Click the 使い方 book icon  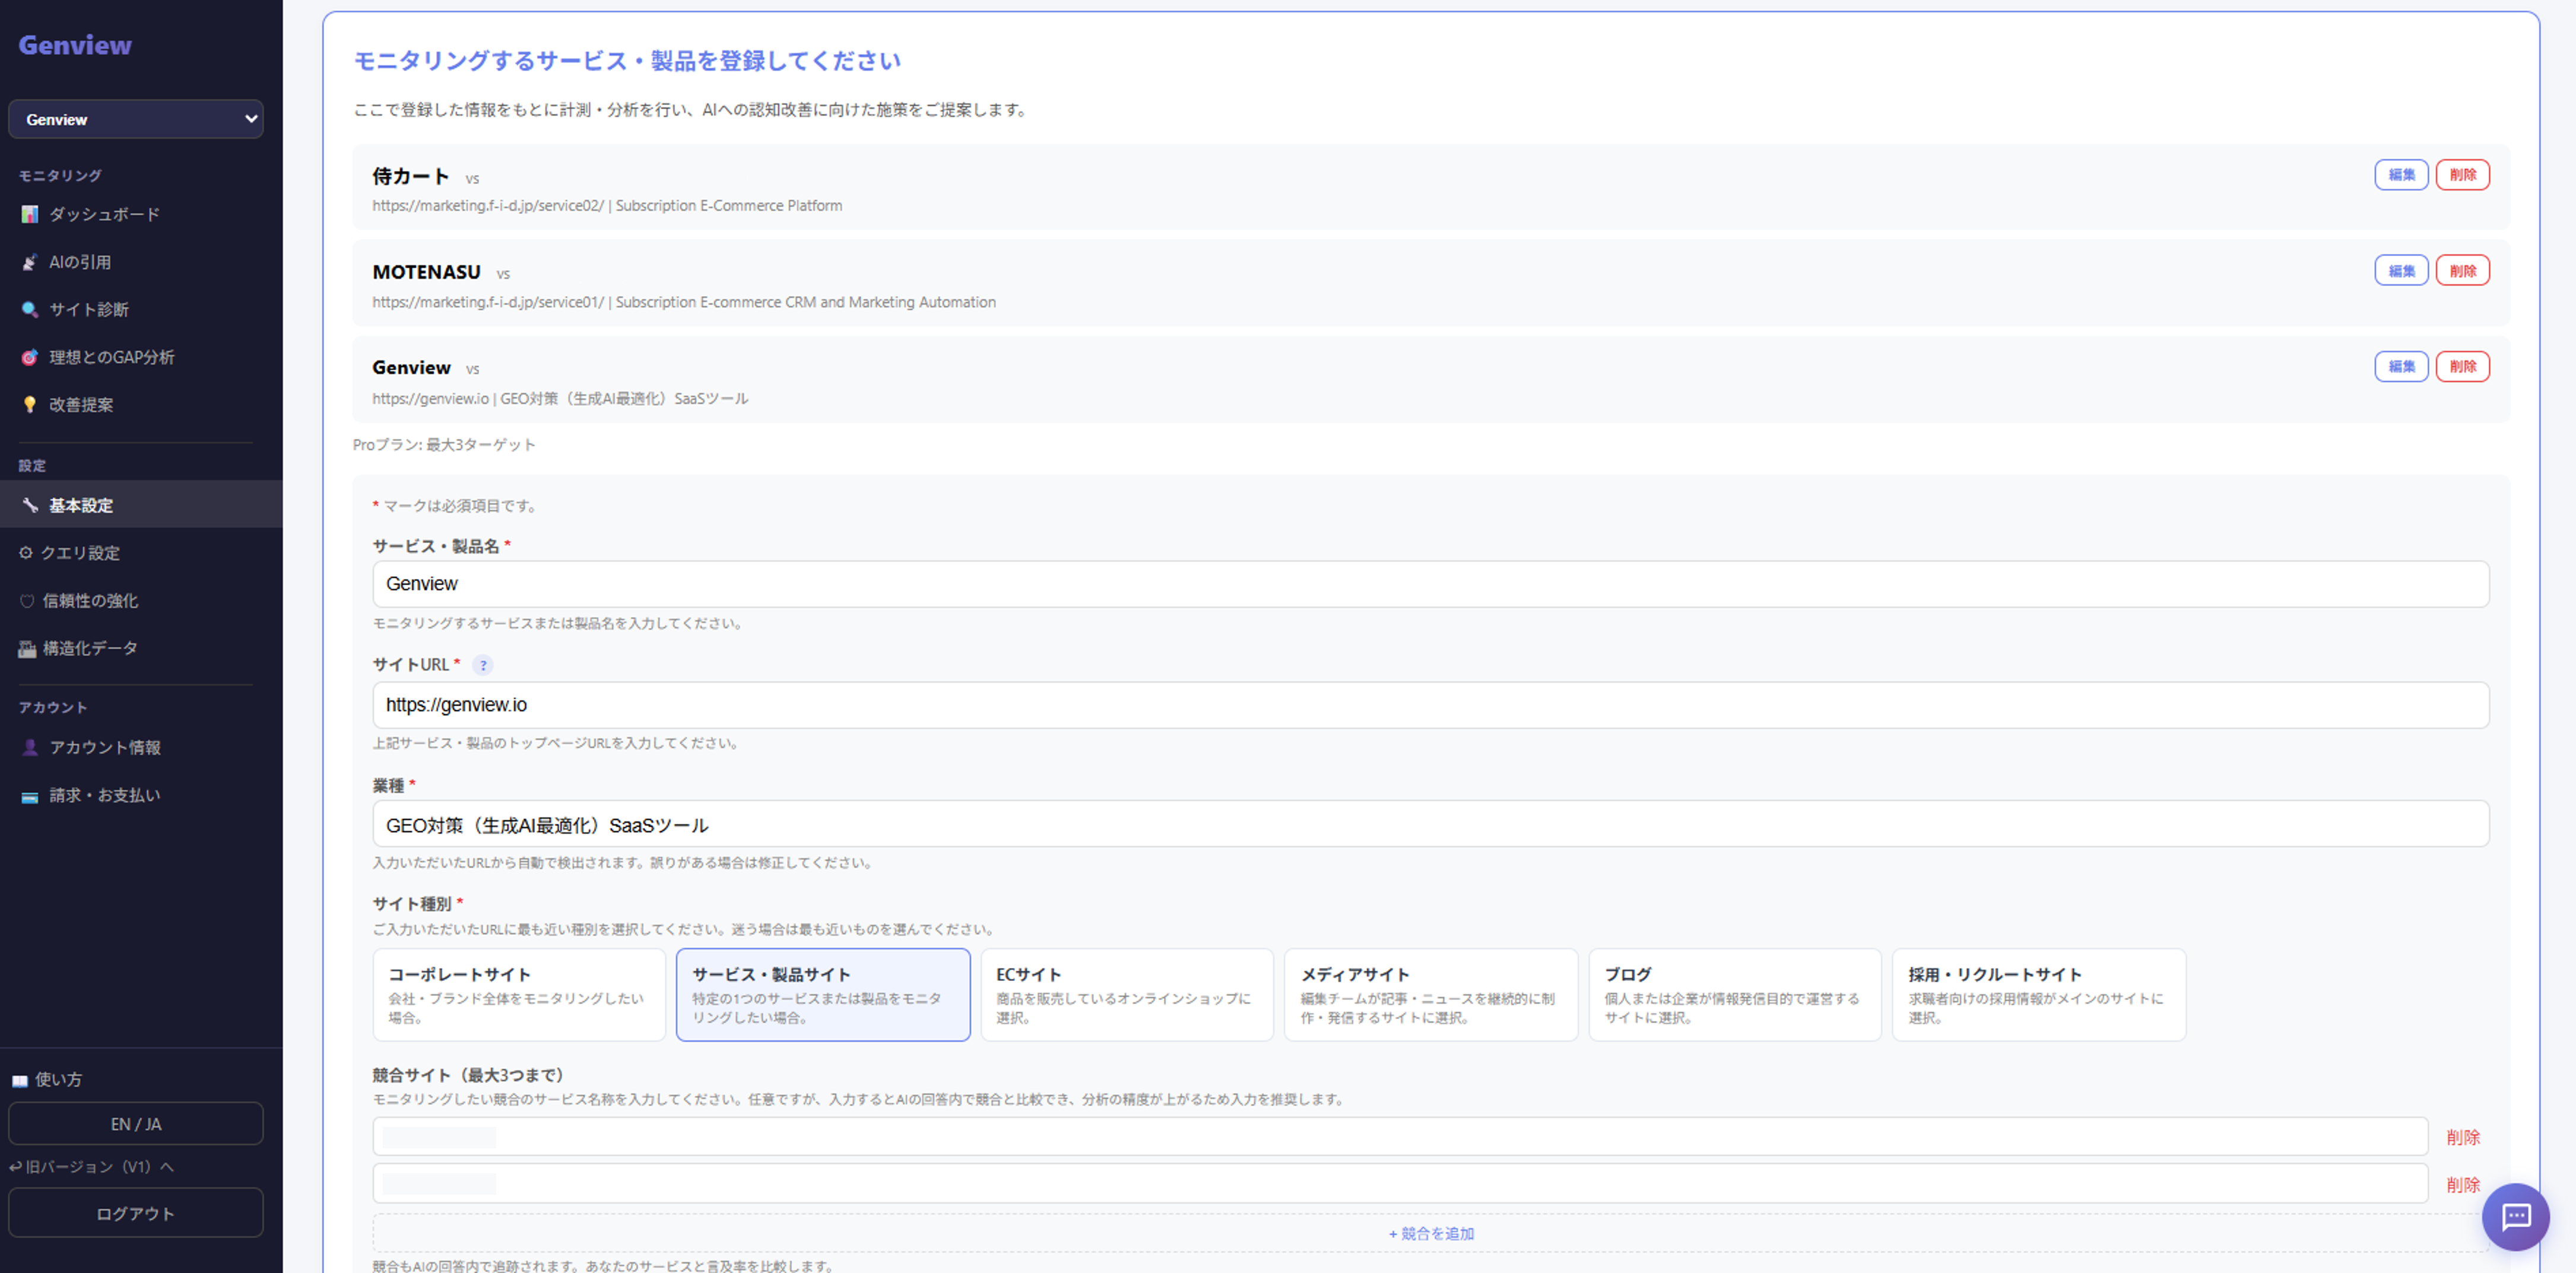point(19,1080)
